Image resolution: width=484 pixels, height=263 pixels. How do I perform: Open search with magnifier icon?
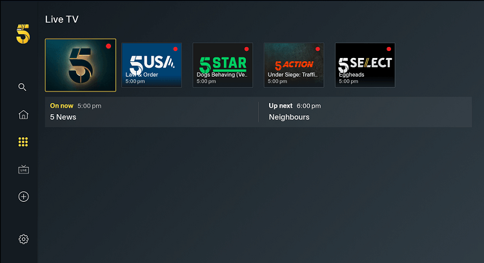tap(22, 87)
